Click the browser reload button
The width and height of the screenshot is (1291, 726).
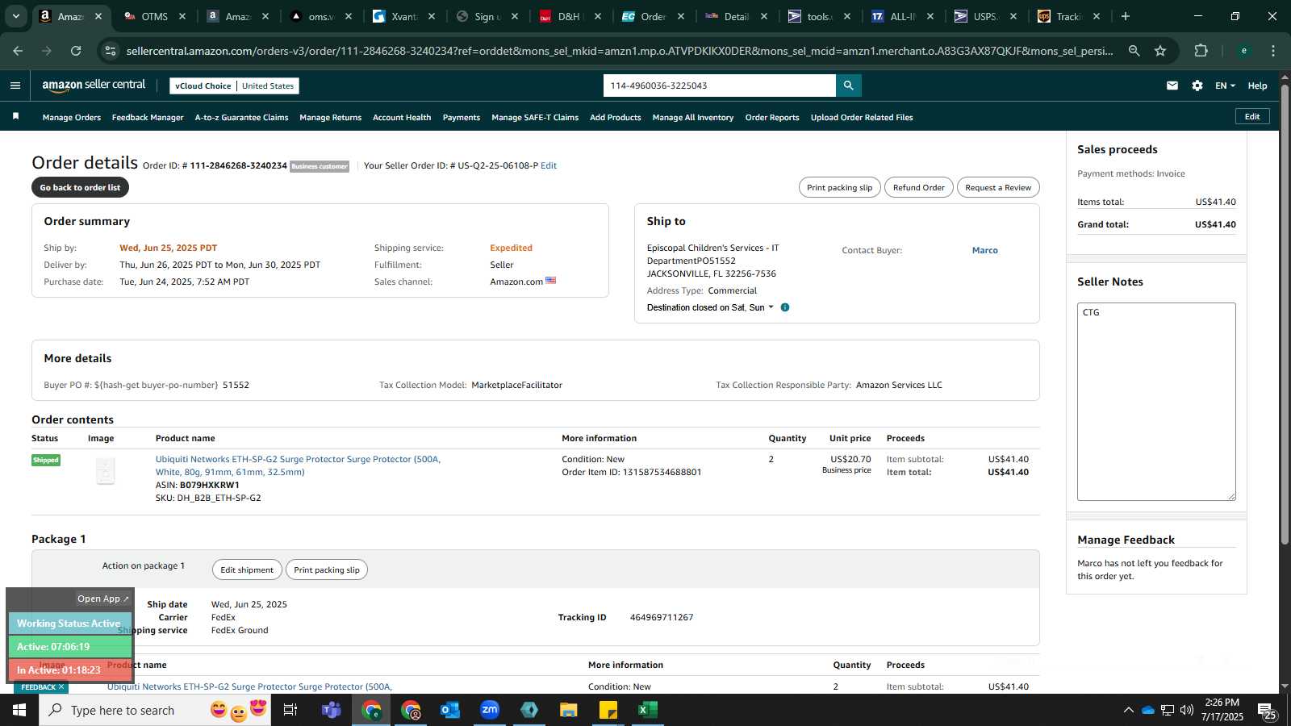pos(76,51)
